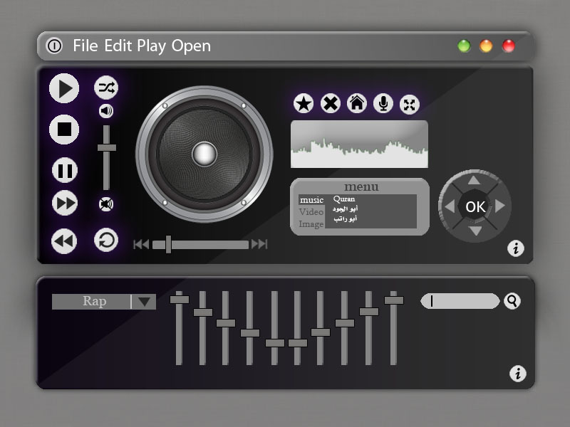Click the orange window button
The width and height of the screenshot is (570, 427).
486,46
